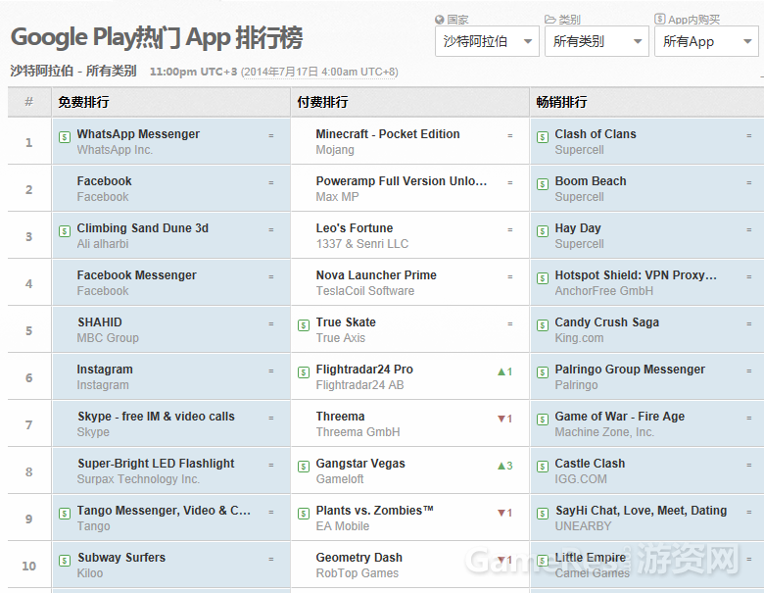The height and width of the screenshot is (593, 764).
Task: Click the up-1 rank arrow for Flightradar24 Pro
Action: tap(504, 371)
